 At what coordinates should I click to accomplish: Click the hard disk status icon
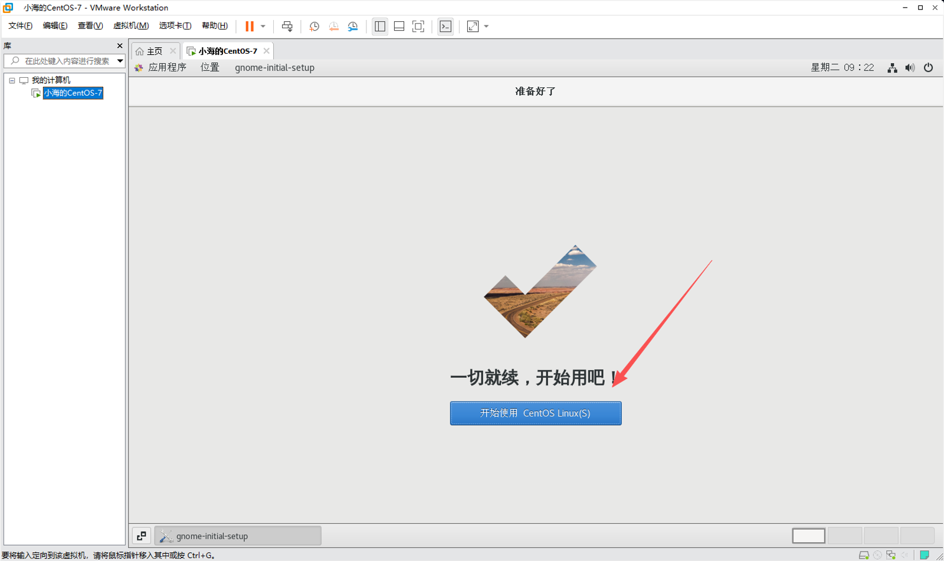(x=864, y=555)
